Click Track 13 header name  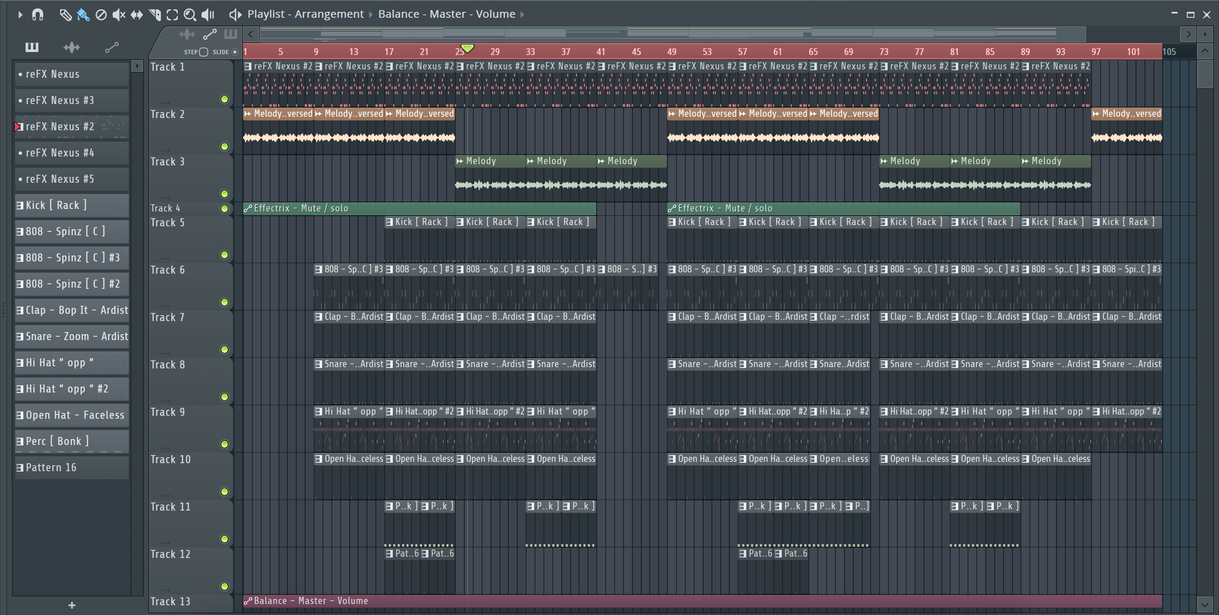170,601
